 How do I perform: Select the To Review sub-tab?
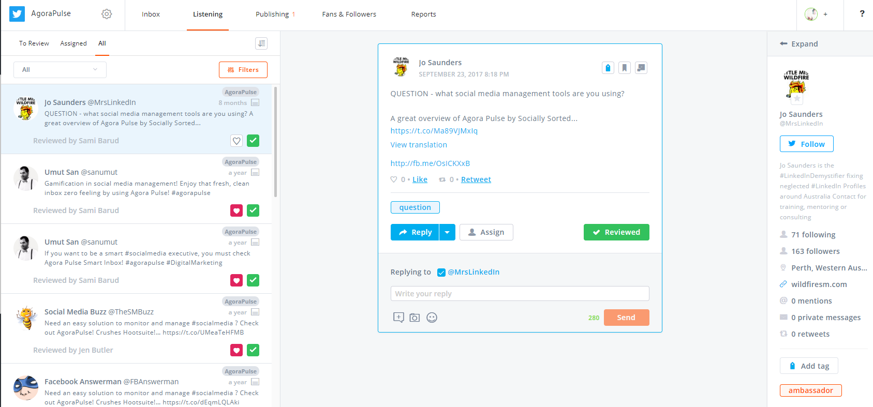(x=34, y=43)
